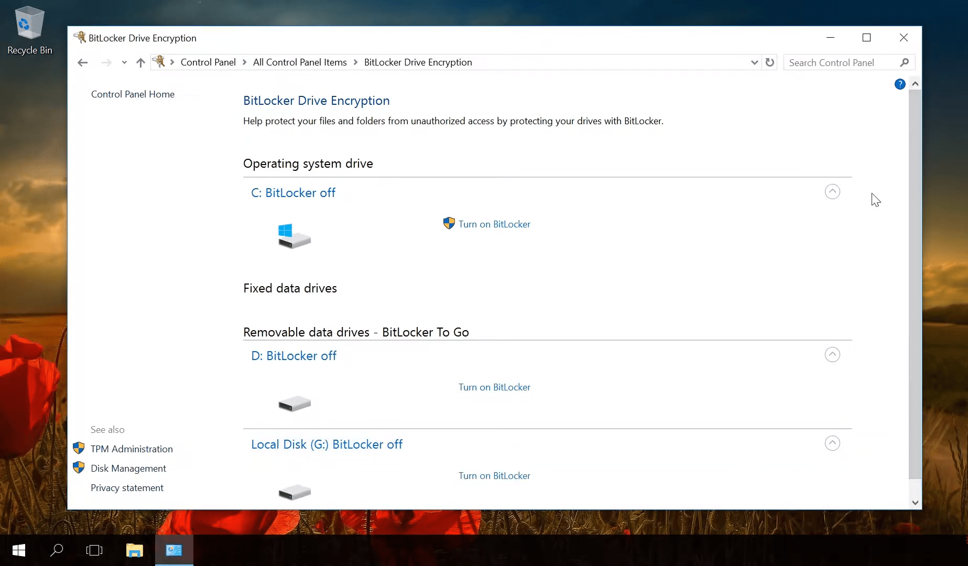The height and width of the screenshot is (566, 968).
Task: Open the blue Help question mark icon
Action: [x=899, y=84]
